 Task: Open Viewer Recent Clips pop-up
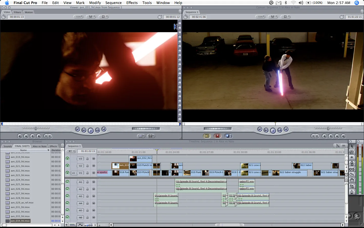141,136
